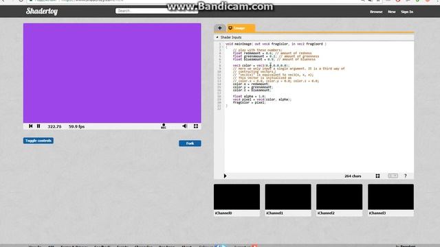
Task: Click the Search input field
Action: click(x=157, y=11)
